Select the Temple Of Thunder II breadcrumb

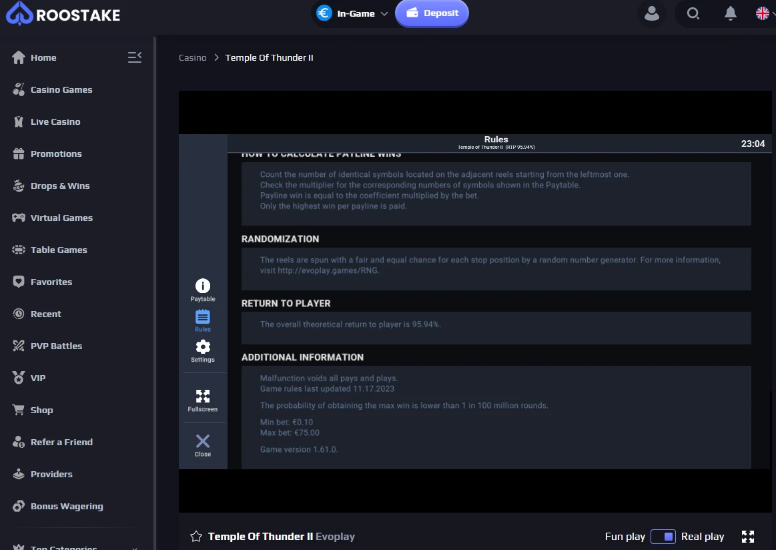pyautogui.click(x=269, y=57)
